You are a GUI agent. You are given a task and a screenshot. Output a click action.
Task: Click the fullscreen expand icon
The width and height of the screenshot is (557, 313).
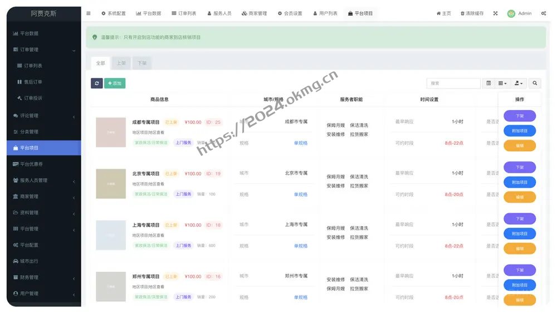tap(495, 13)
